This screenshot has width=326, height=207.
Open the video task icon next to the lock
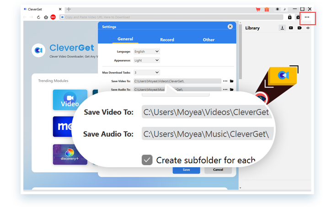point(298,17)
